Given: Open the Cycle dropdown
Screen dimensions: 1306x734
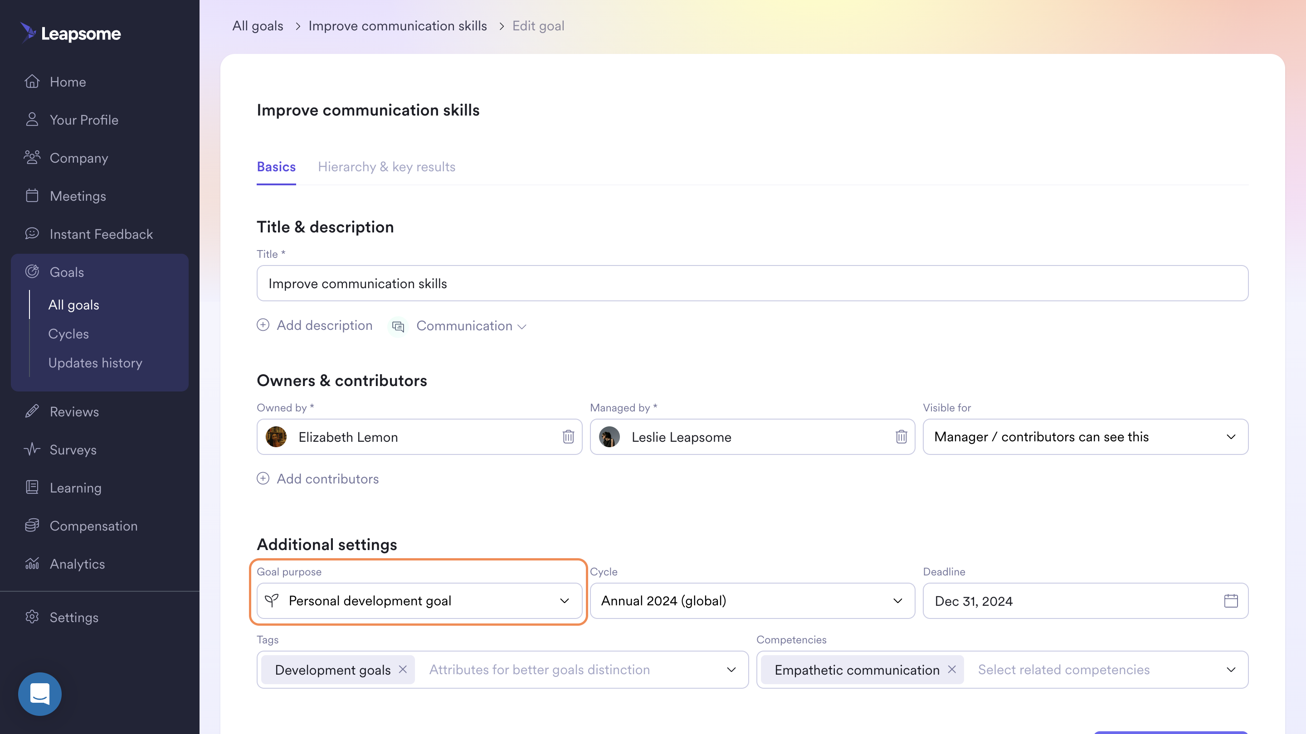Looking at the screenshot, I should [x=752, y=600].
